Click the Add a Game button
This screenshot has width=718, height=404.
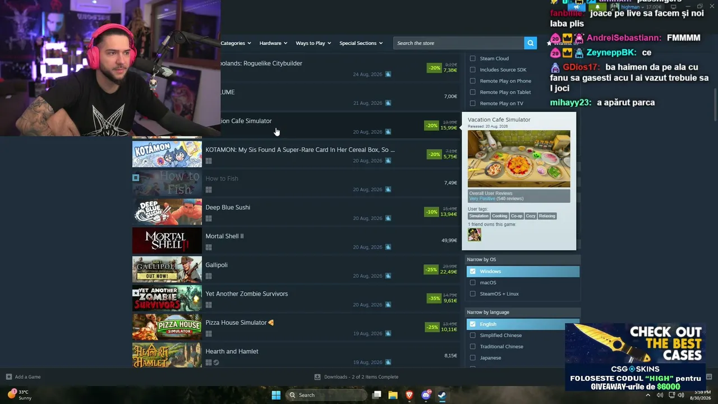click(x=23, y=377)
